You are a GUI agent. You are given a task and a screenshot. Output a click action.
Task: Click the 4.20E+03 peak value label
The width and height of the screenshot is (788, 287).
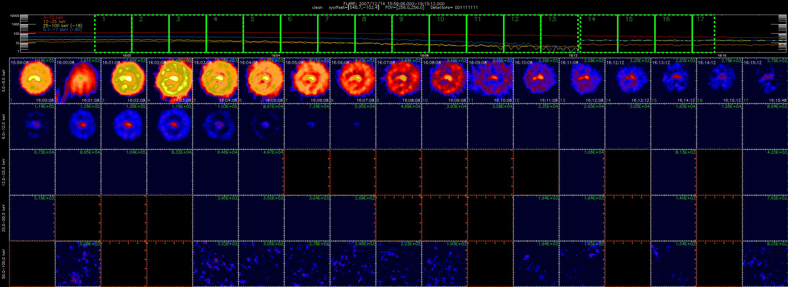[x=777, y=152]
